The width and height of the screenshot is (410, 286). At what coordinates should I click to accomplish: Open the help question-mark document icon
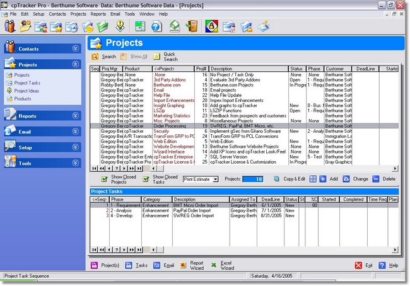pos(156,26)
